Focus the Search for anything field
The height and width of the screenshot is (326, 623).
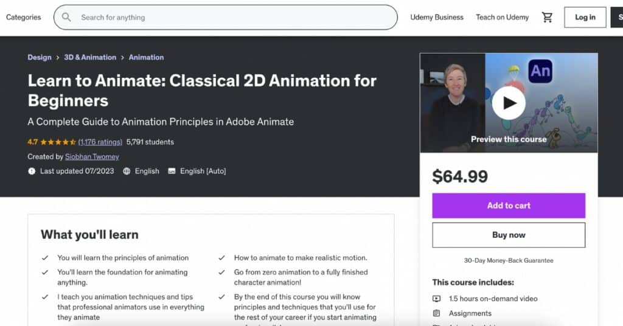point(231,17)
